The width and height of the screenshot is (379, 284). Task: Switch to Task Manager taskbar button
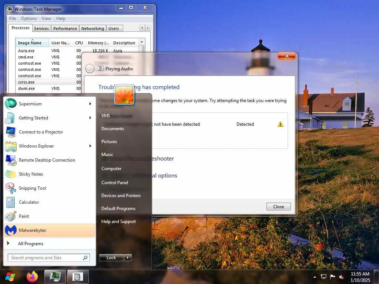55,277
